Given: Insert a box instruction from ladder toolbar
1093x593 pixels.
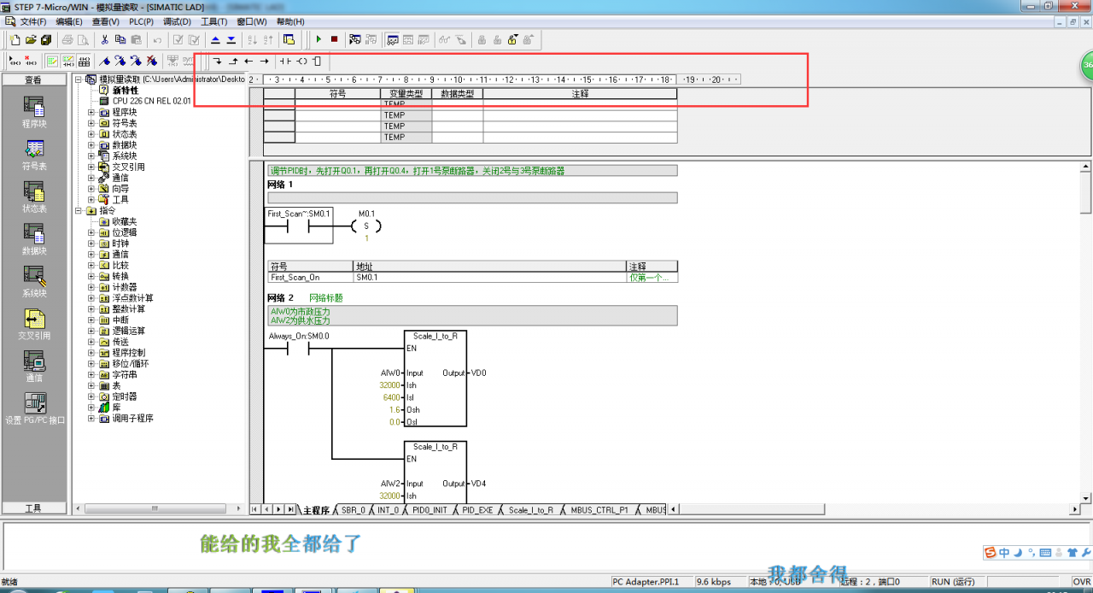Looking at the screenshot, I should pos(317,61).
